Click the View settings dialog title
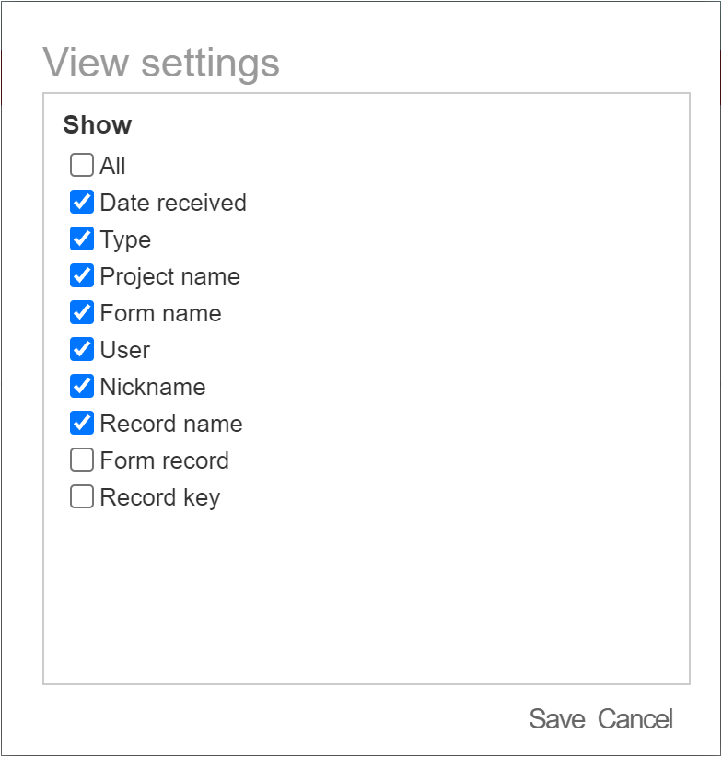The width and height of the screenshot is (722, 757). 161,64
